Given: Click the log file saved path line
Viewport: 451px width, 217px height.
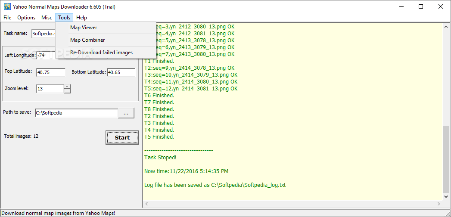Looking at the screenshot, I should click(x=215, y=185).
